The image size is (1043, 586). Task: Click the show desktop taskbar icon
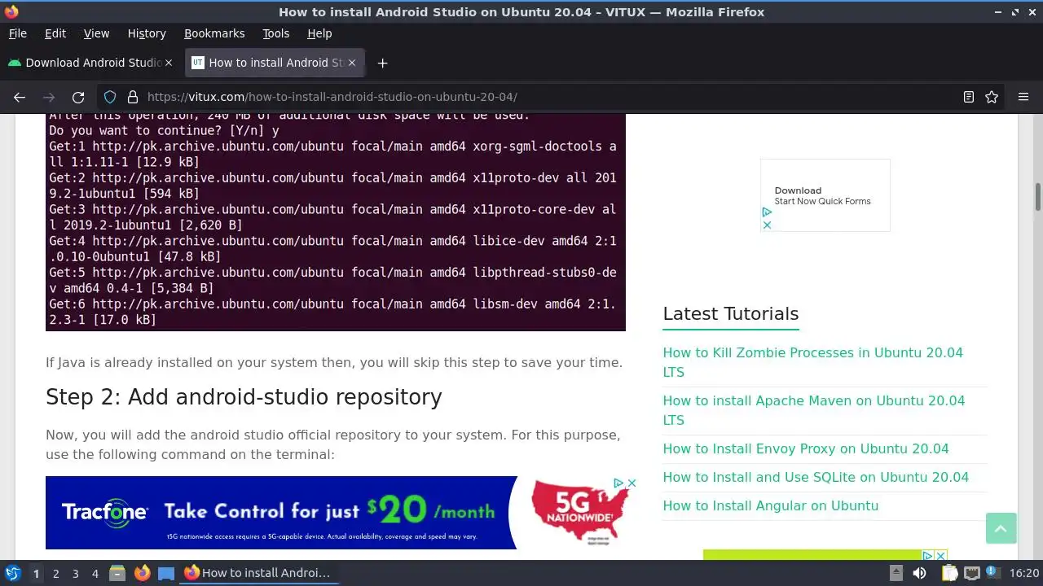[x=166, y=573]
